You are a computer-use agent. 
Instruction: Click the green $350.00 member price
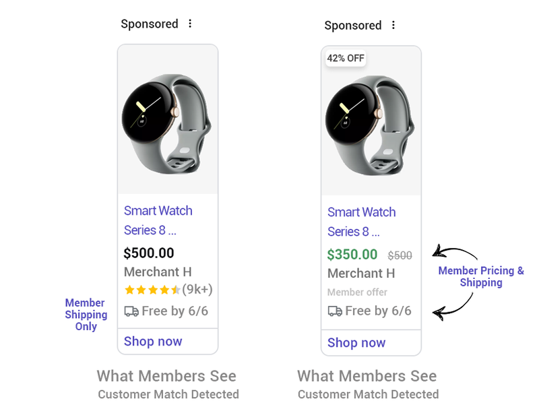[352, 255]
